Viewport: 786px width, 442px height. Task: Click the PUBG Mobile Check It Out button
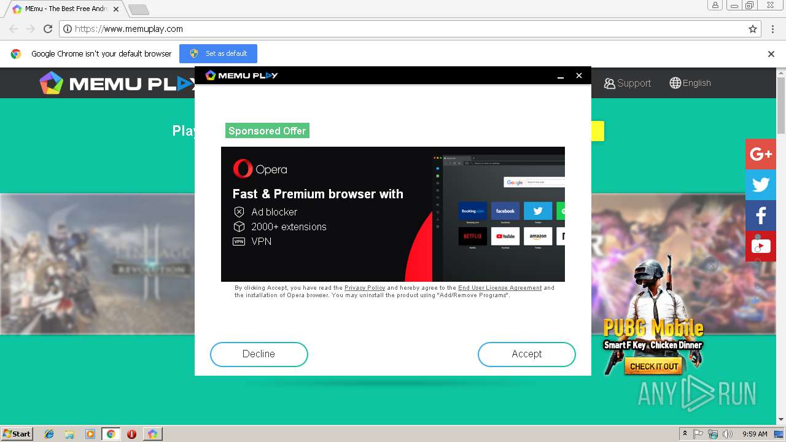click(653, 366)
